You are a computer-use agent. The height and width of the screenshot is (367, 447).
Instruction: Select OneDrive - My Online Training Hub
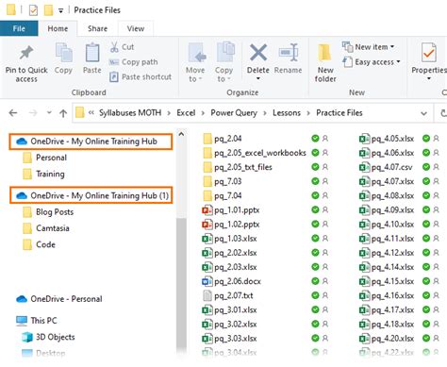tap(91, 142)
